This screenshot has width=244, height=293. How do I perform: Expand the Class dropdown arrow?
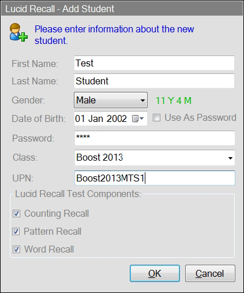(x=230, y=158)
